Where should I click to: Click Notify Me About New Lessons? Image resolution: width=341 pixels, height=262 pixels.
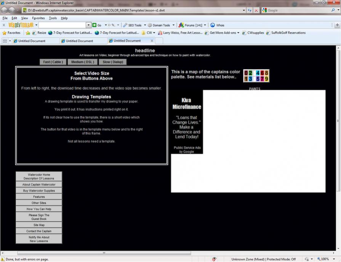point(39,239)
